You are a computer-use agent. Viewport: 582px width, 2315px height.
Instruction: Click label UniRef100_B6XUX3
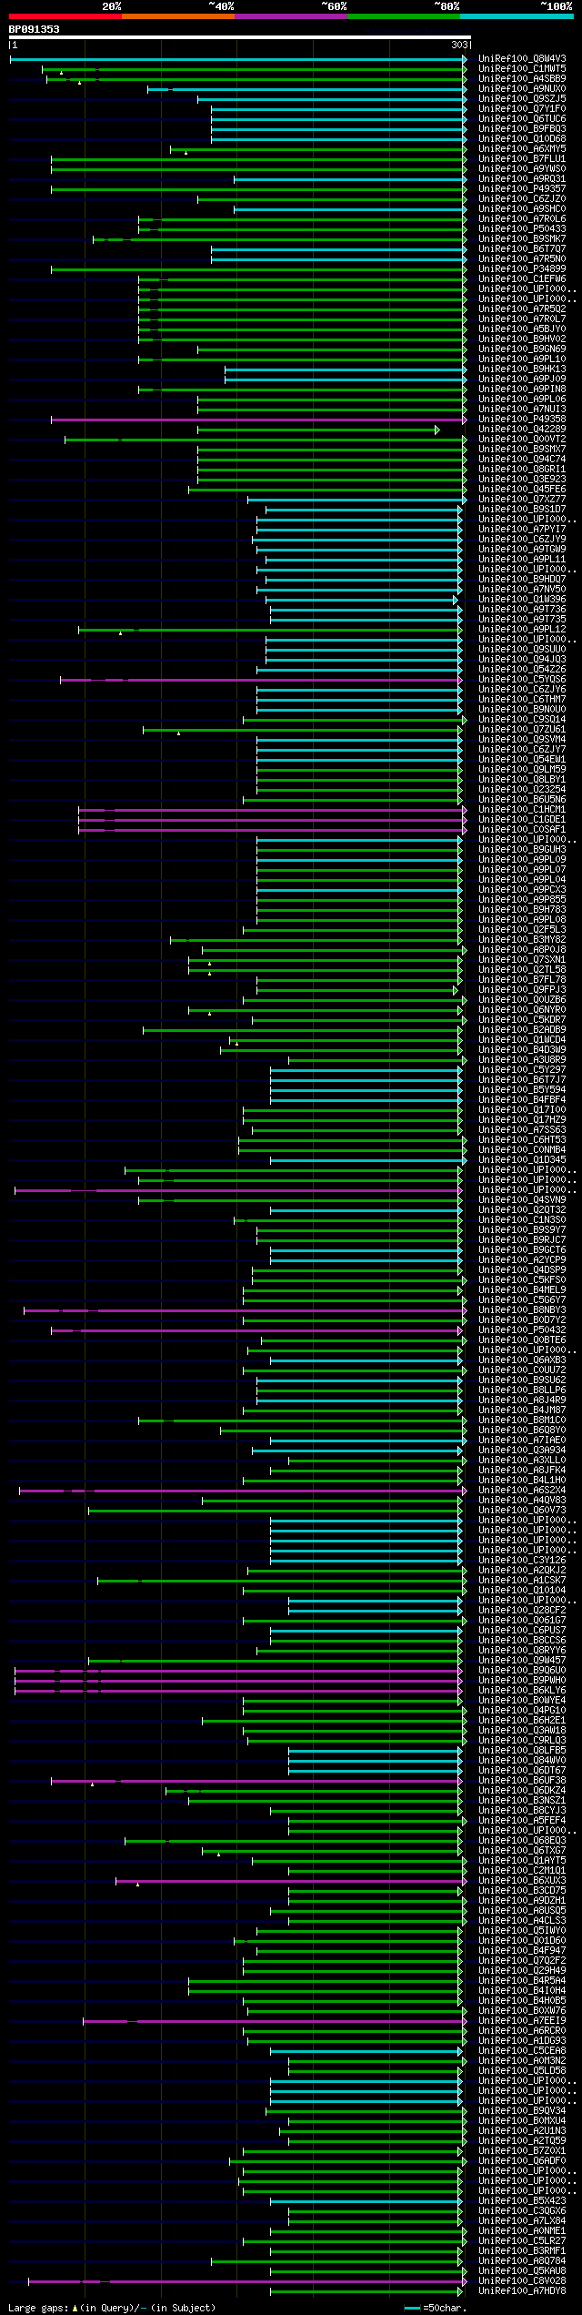click(x=522, y=1881)
